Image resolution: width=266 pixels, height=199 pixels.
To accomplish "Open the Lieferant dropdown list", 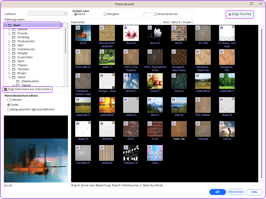I will click(x=65, y=13).
